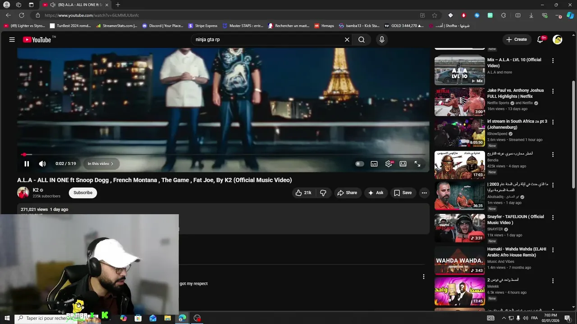Image resolution: width=577 pixels, height=324 pixels.
Task: Open the YouTube guide hamburger menu
Action: click(x=12, y=40)
